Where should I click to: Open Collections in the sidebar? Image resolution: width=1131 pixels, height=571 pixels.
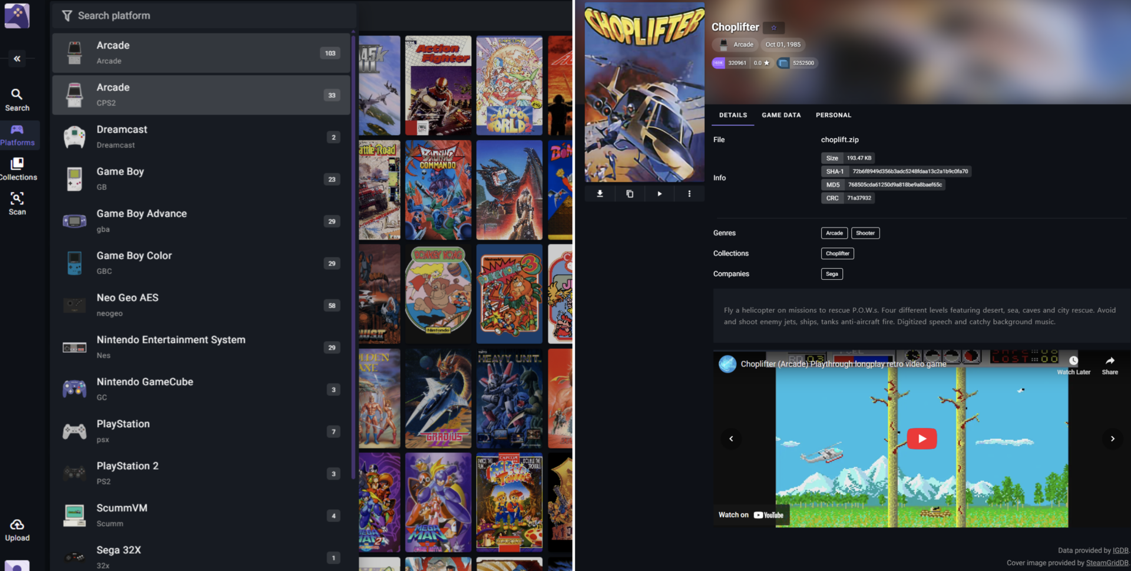[17, 170]
